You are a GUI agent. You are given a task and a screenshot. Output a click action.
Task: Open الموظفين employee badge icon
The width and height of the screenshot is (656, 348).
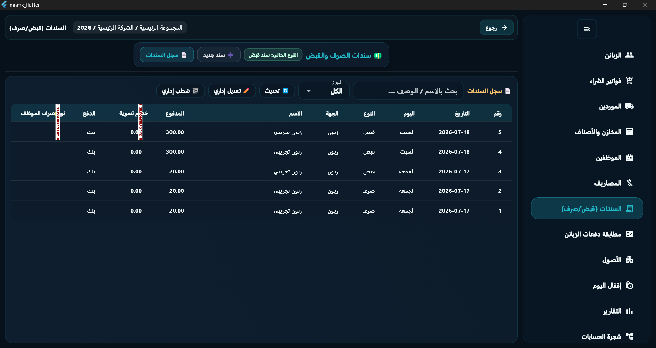click(629, 157)
